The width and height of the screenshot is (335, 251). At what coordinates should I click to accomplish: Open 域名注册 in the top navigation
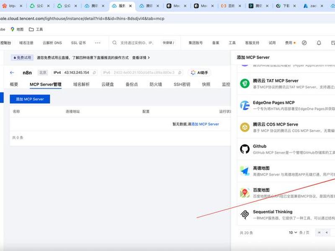pos(26,43)
